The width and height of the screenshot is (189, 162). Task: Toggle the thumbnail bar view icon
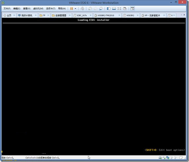tap(114, 9)
